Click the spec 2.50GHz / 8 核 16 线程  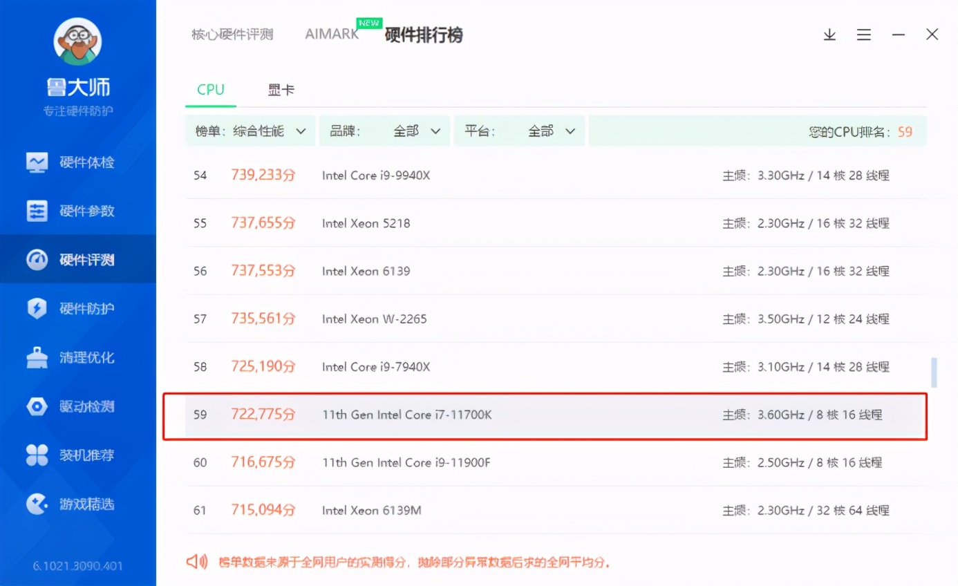[x=820, y=462]
